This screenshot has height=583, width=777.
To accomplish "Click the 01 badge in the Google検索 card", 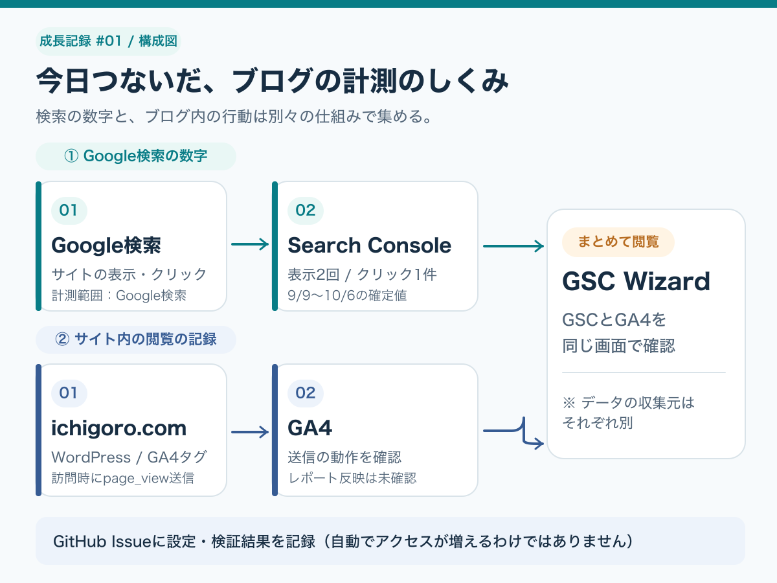I will click(69, 210).
